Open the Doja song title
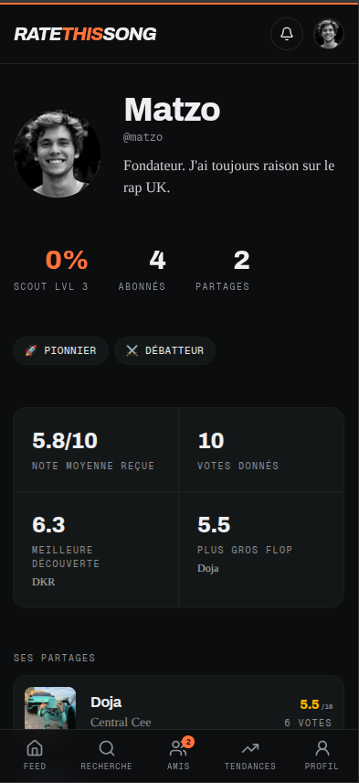359x783 pixels. point(106,703)
